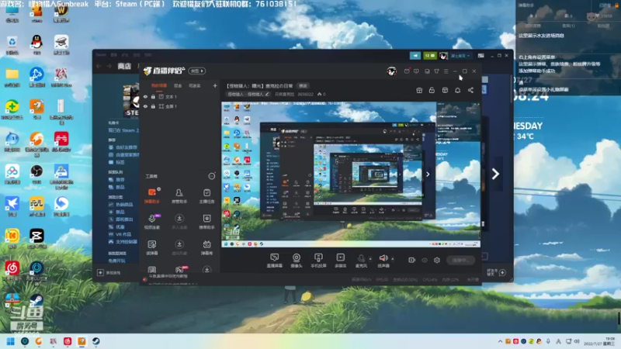621x349 pixels.
Task: Show hidden system tray icons chevron
Action: click(500, 341)
